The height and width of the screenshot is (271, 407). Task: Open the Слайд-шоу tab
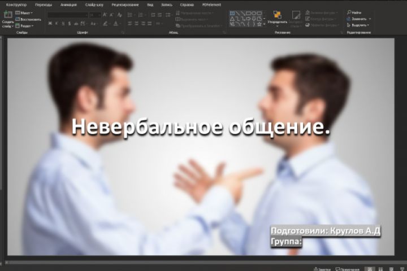click(x=94, y=5)
